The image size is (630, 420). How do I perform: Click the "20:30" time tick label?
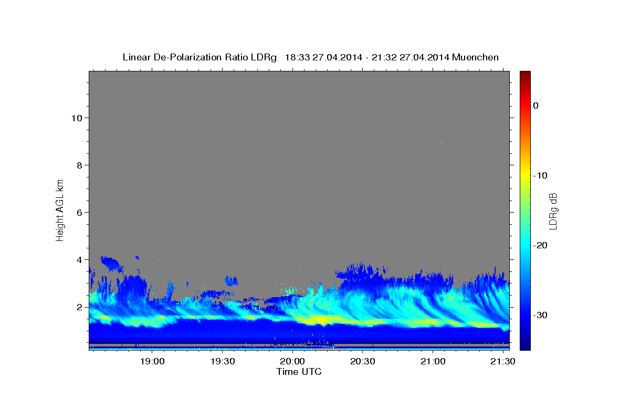(x=362, y=362)
